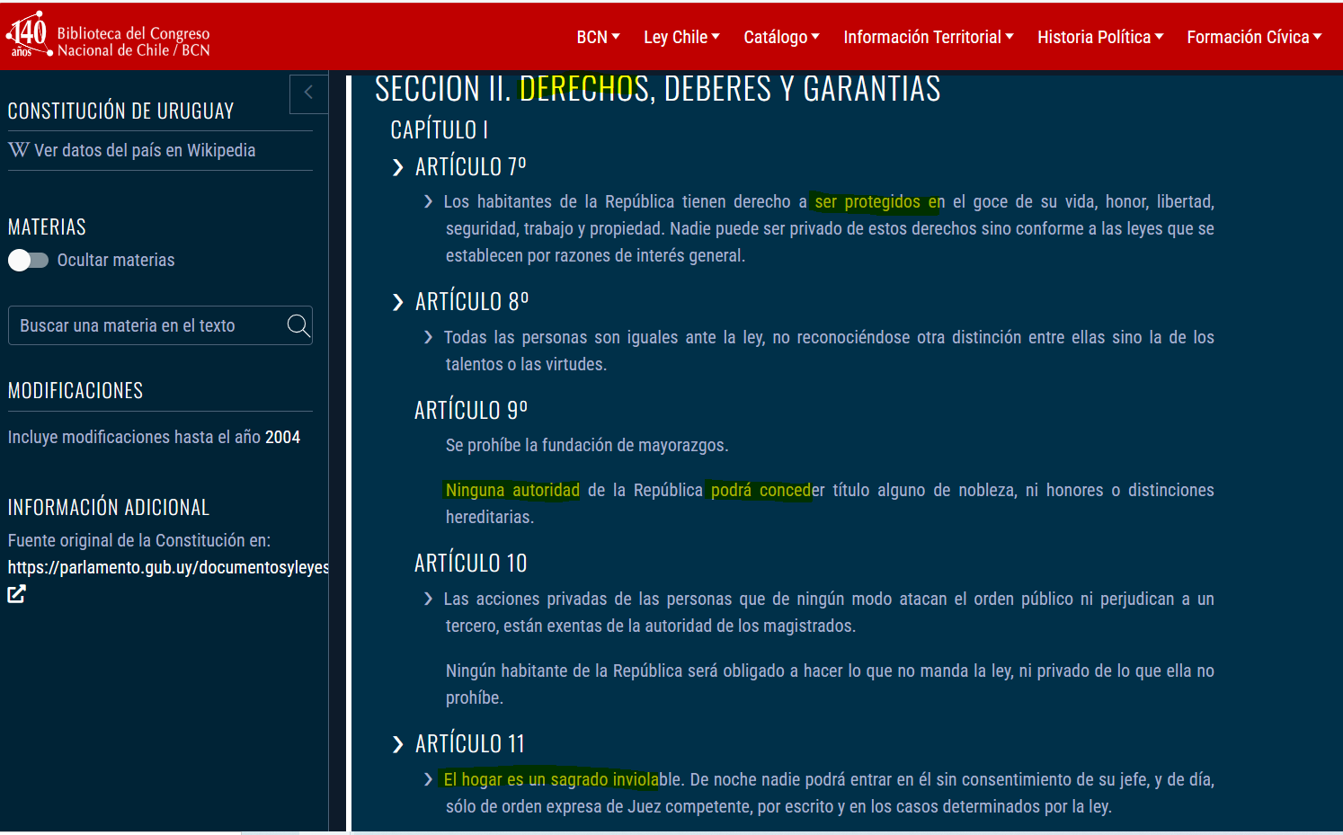Expand the chevron next to ARTÍCULO 8º
Viewport: 1343px width, 835px height.
398,302
